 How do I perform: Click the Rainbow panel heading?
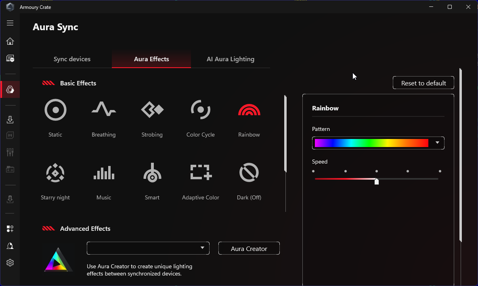[x=325, y=108]
